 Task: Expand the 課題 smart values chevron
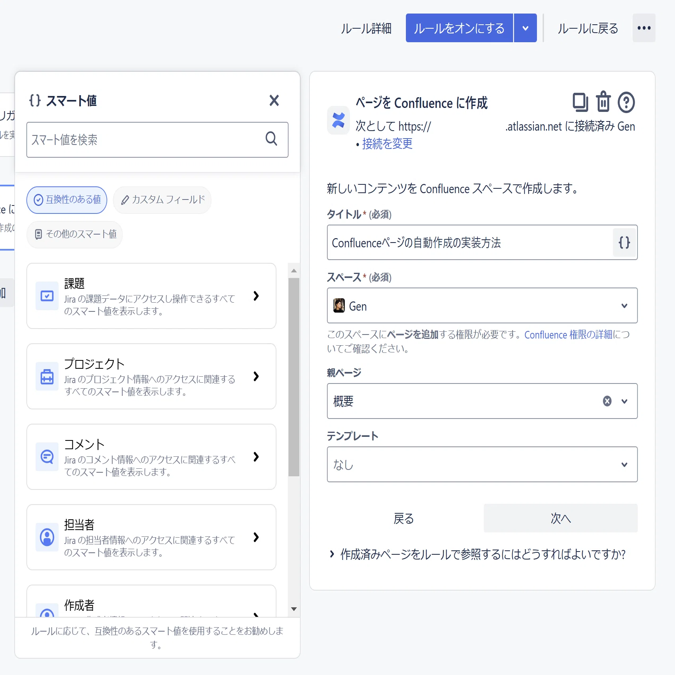click(x=256, y=296)
